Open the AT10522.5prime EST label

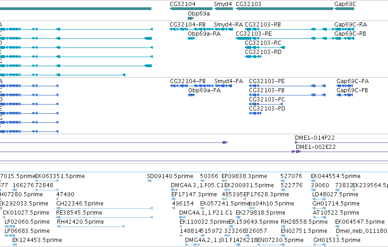(336, 213)
